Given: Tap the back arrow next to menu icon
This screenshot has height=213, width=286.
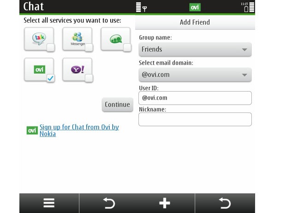Looking at the screenshot, I should click(109, 203).
